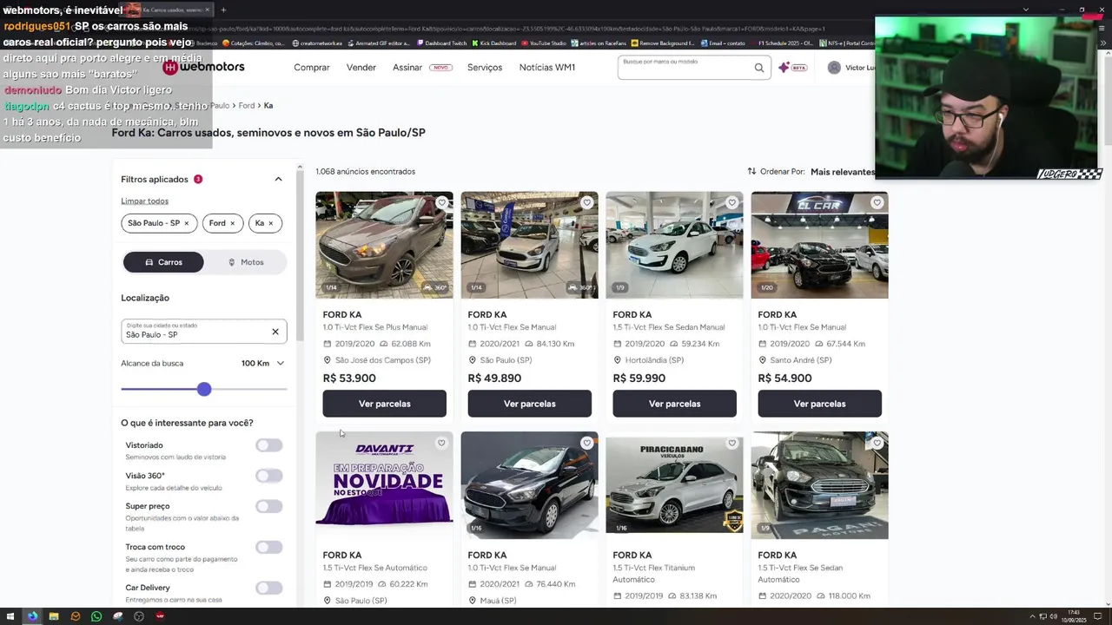The height and width of the screenshot is (625, 1112).
Task: Select the Motos vehicle type
Action: click(245, 262)
